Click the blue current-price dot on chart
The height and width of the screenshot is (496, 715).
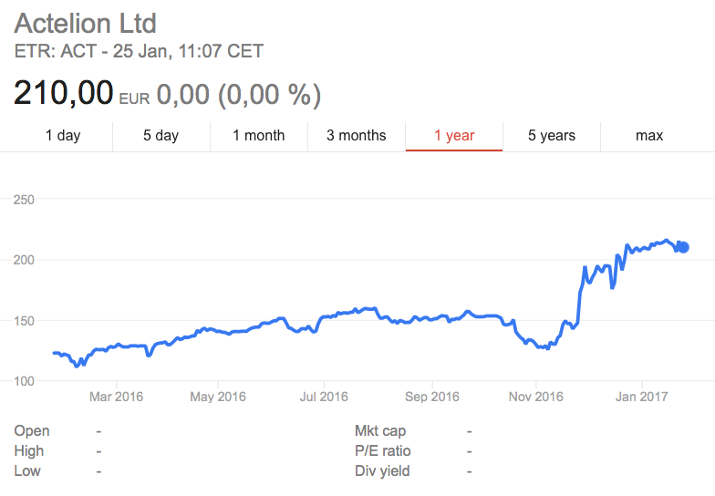pyautogui.click(x=683, y=248)
